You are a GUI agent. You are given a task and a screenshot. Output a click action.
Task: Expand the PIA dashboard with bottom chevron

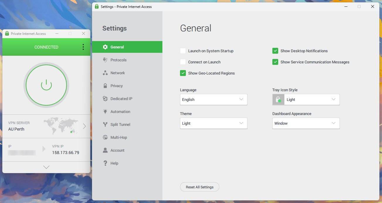pyautogui.click(x=46, y=167)
